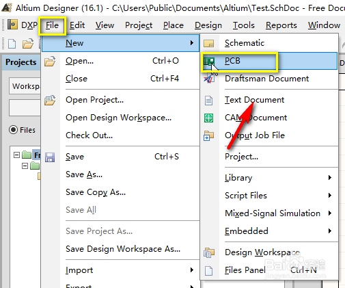Click the Output Job File icon
The image size is (345, 288).
(x=208, y=135)
